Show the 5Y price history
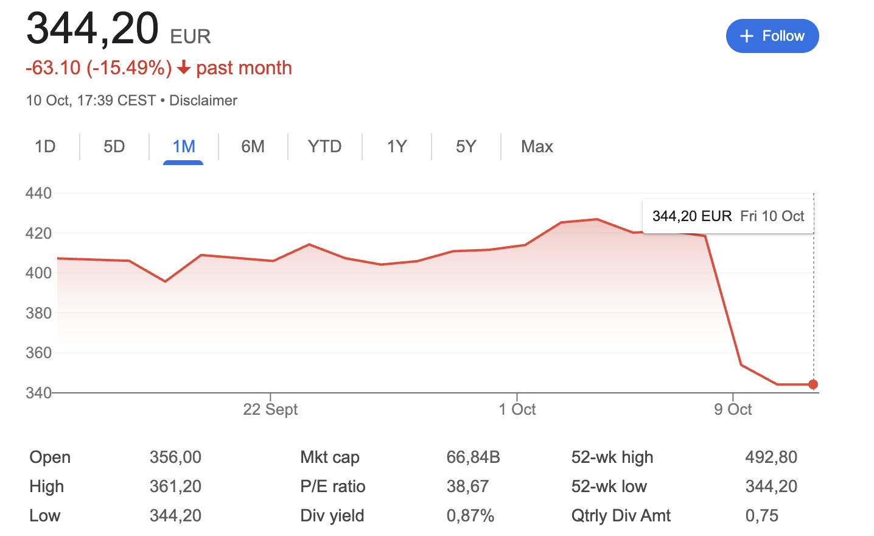This screenshot has height=536, width=874. 466,147
